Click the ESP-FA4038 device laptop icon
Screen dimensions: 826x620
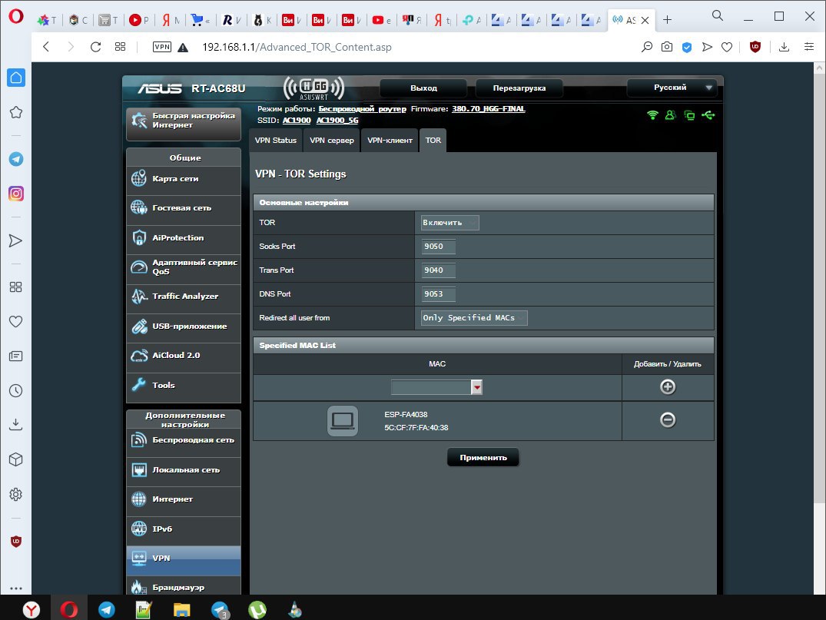342,420
